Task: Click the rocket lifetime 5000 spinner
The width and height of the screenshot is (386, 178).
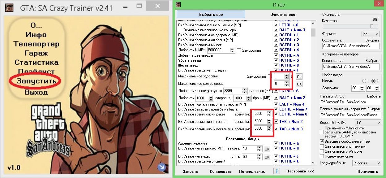Action: [x=269, y=114]
